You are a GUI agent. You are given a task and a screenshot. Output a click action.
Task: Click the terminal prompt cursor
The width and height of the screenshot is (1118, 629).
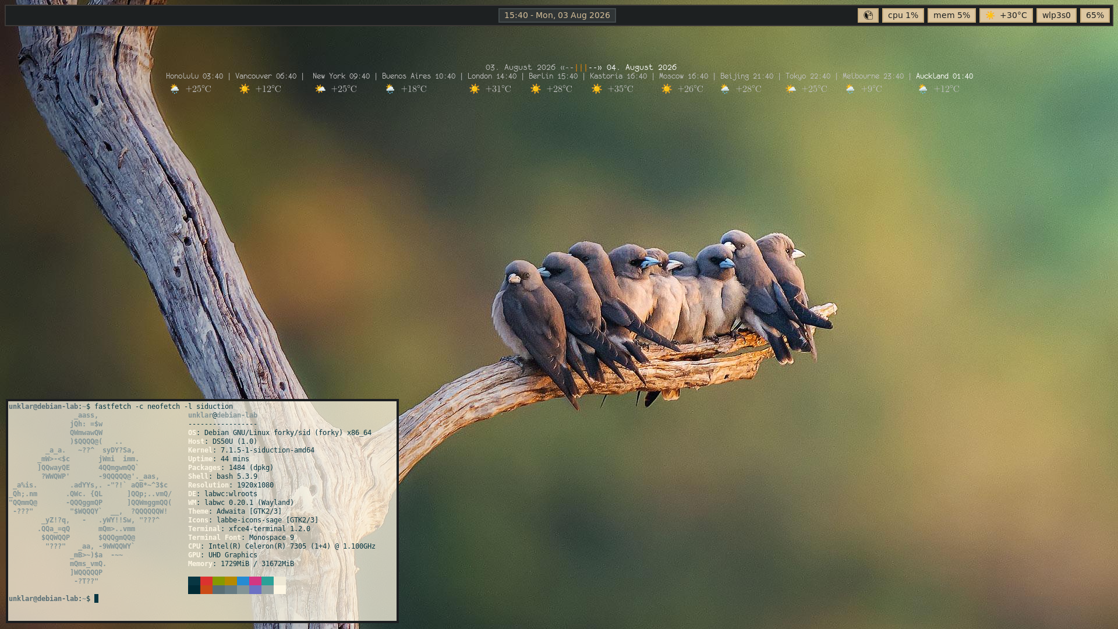(x=97, y=599)
